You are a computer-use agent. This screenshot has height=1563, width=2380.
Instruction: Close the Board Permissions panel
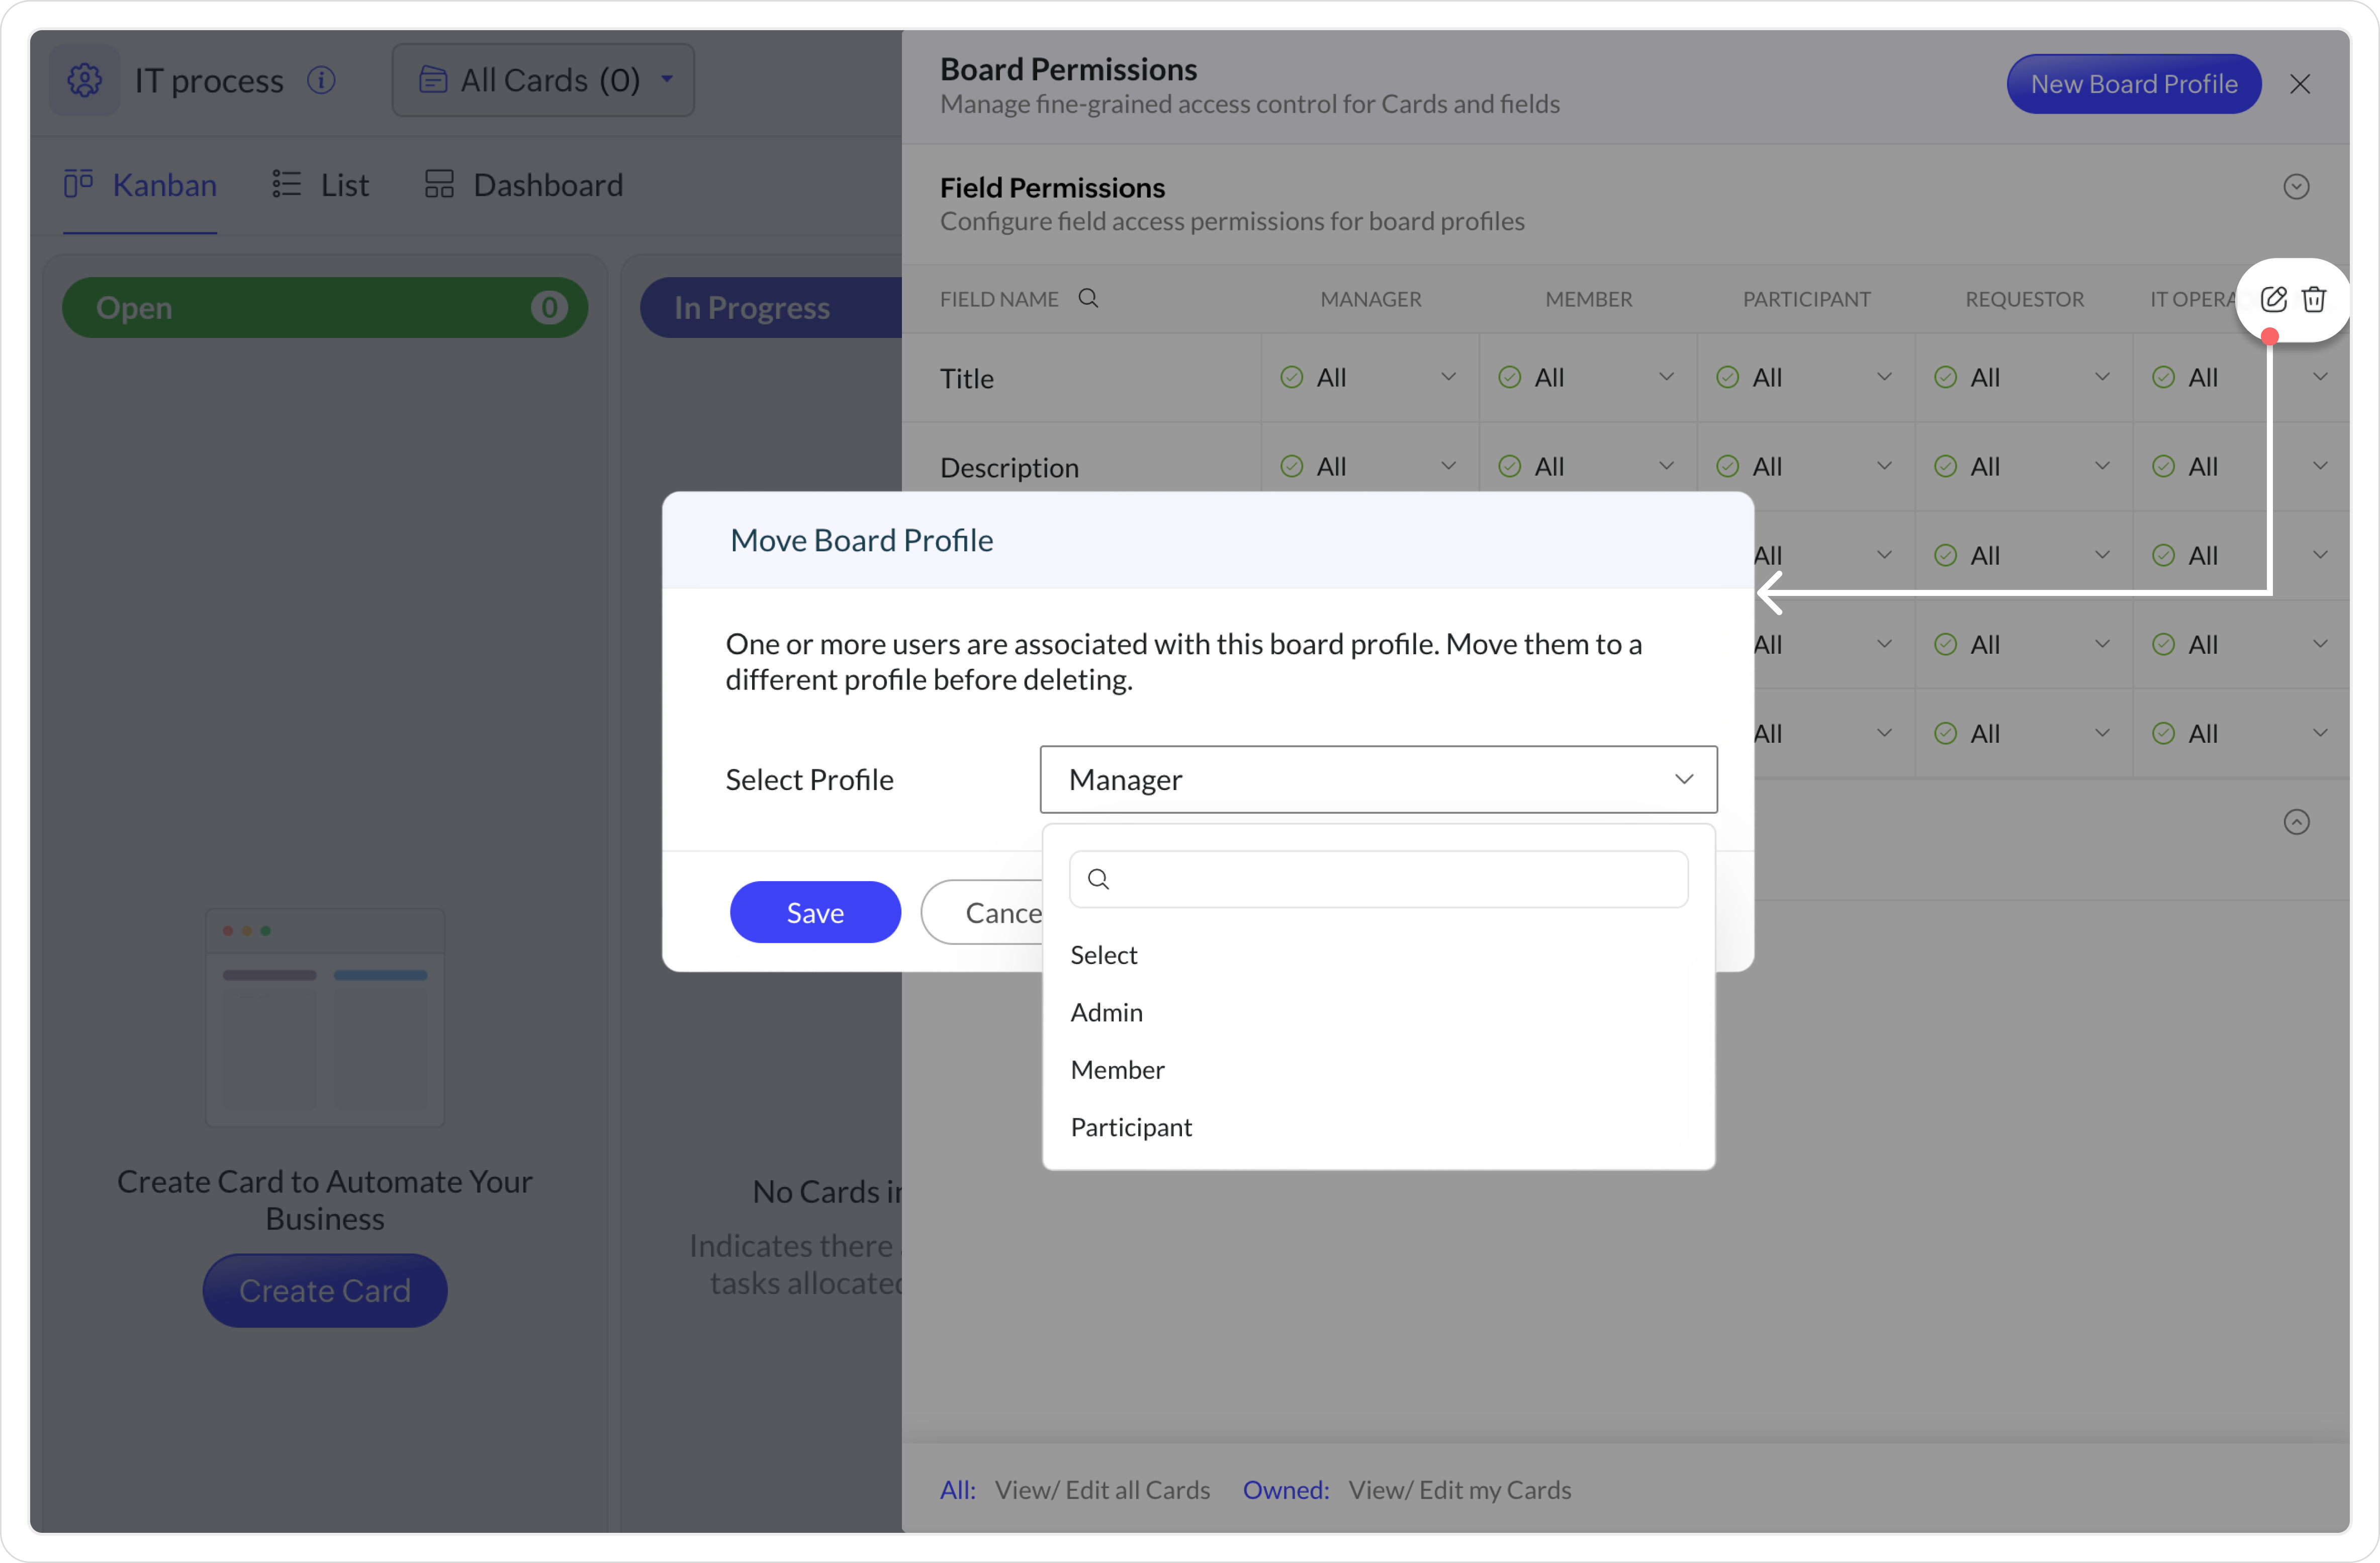click(x=2300, y=84)
